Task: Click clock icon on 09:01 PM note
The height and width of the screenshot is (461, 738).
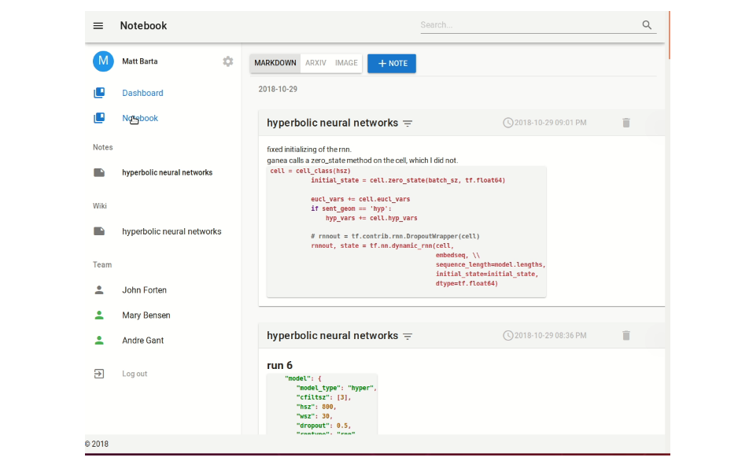Action: [x=507, y=123]
